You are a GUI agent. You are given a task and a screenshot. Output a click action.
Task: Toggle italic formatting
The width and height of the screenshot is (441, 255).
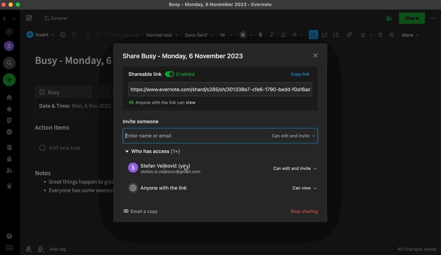tap(272, 35)
